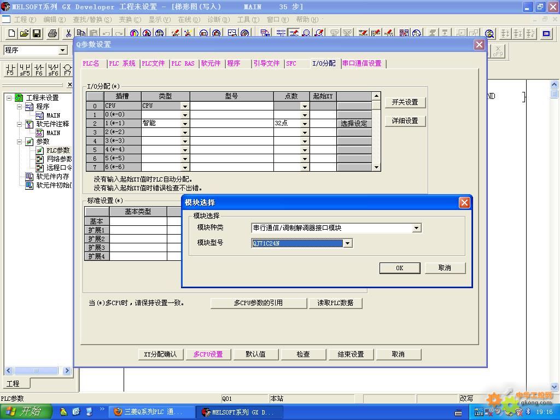Switch to the PLC 系统 tab
Viewport: 560px width, 420px height.
122,63
